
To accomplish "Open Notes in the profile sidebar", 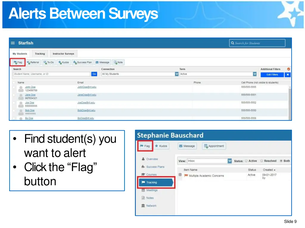I will 148,198.
